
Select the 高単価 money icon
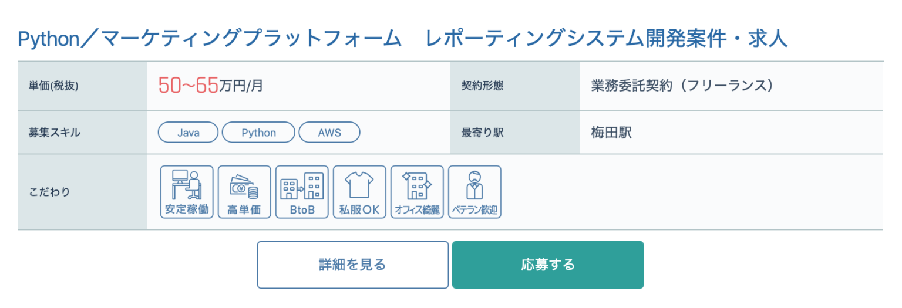pyautogui.click(x=244, y=192)
